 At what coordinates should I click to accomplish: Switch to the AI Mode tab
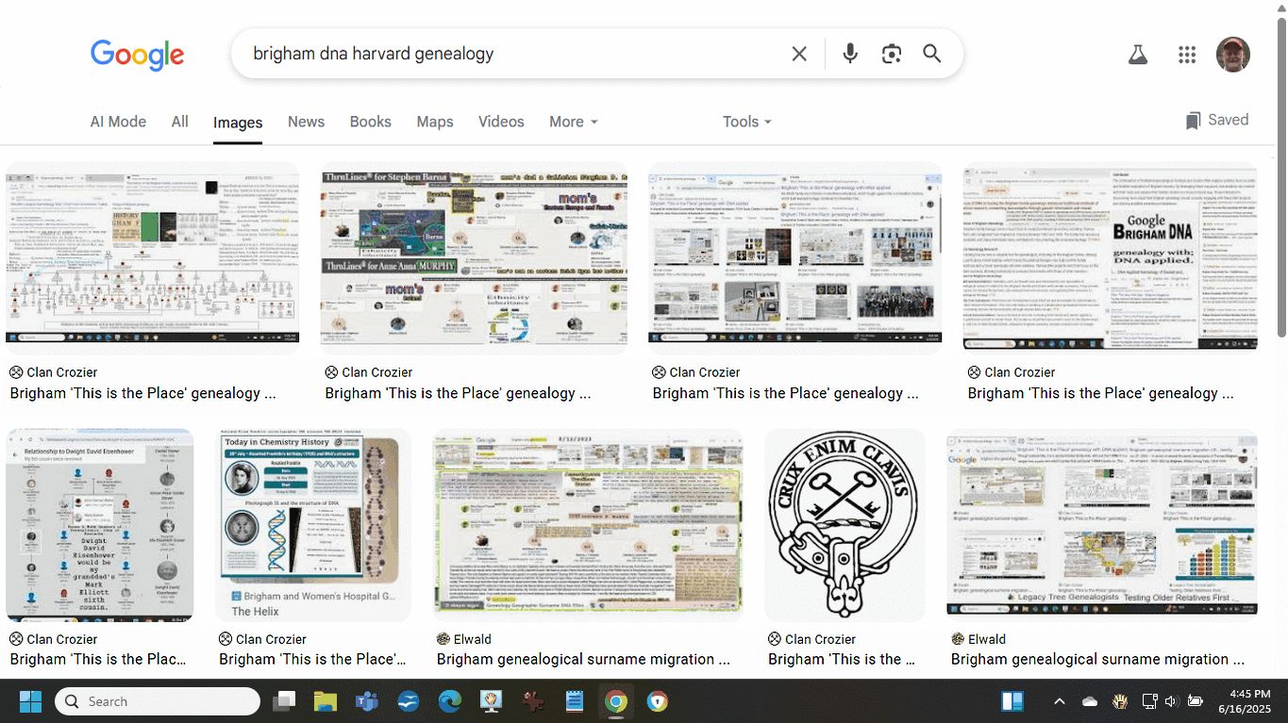coord(118,122)
